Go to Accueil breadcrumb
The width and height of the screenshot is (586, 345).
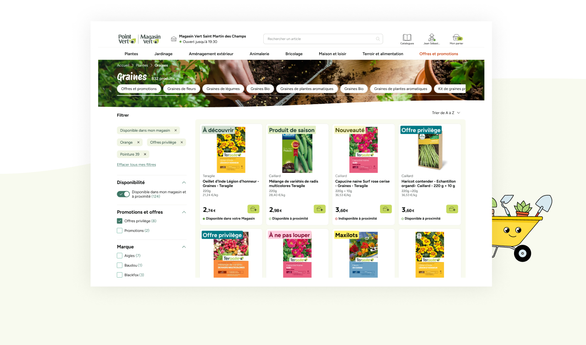[x=123, y=65]
